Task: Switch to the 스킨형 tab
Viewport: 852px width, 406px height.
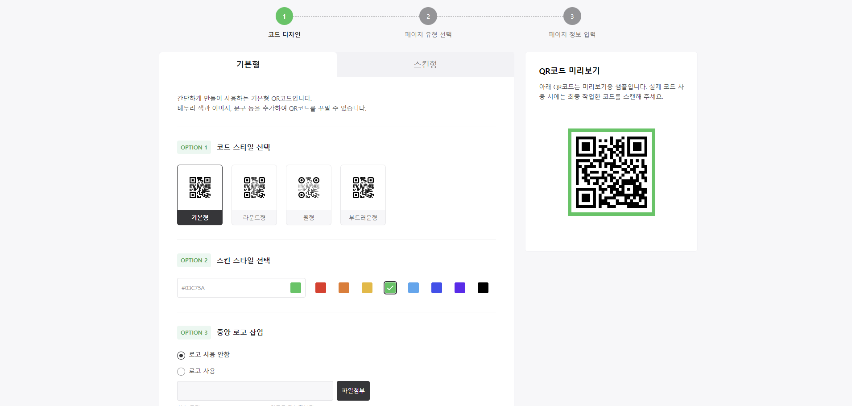Action: tap(426, 65)
